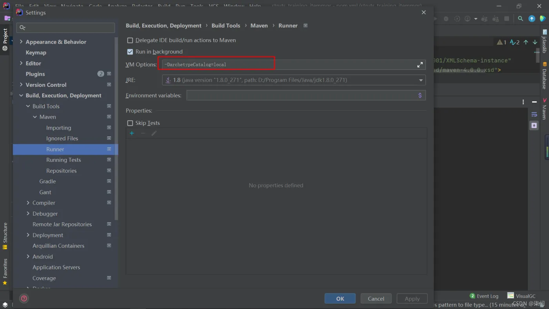Check the Skip Tests checkbox
The width and height of the screenshot is (549, 309).
point(130,123)
